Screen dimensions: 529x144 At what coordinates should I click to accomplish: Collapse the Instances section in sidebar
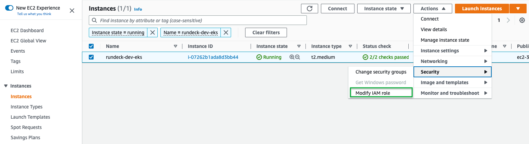click(6, 86)
